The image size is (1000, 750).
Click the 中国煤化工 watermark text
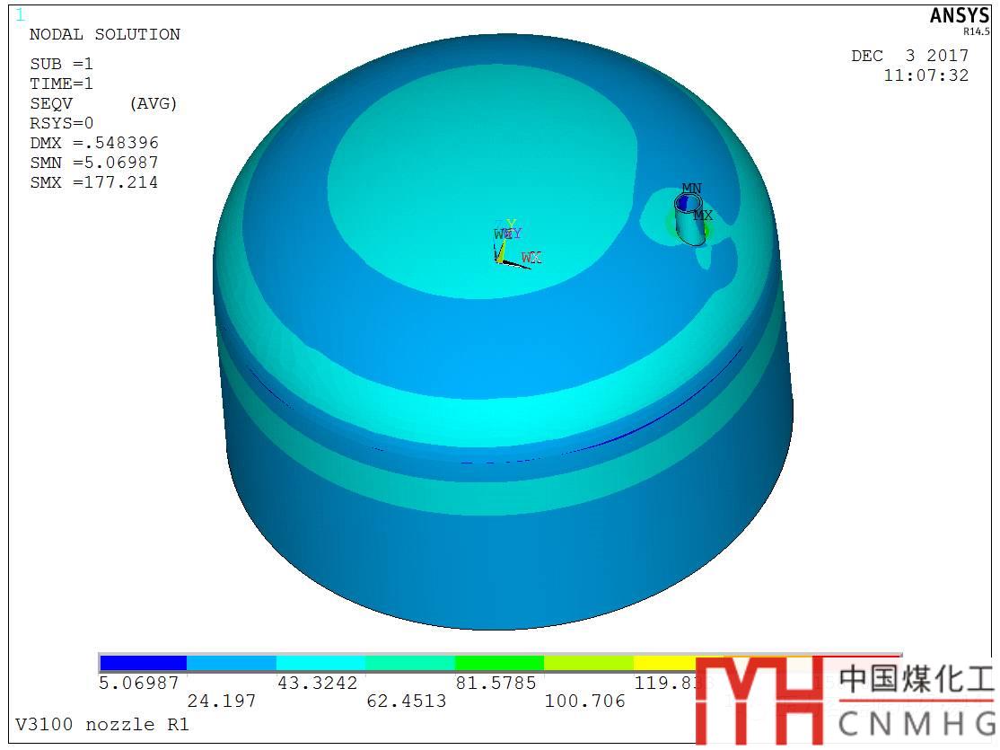pos(916,681)
